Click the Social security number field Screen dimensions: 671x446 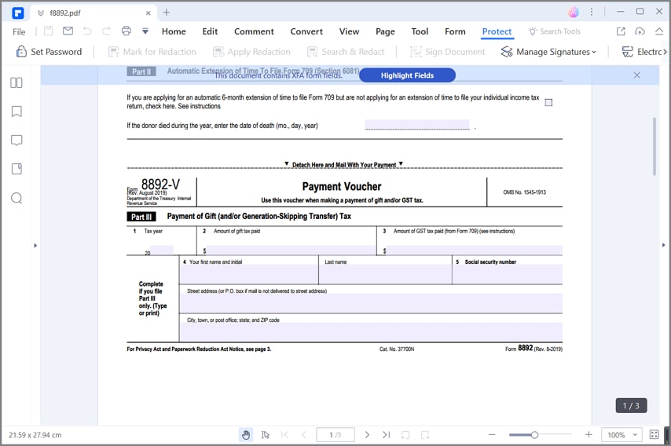pyautogui.click(x=507, y=274)
